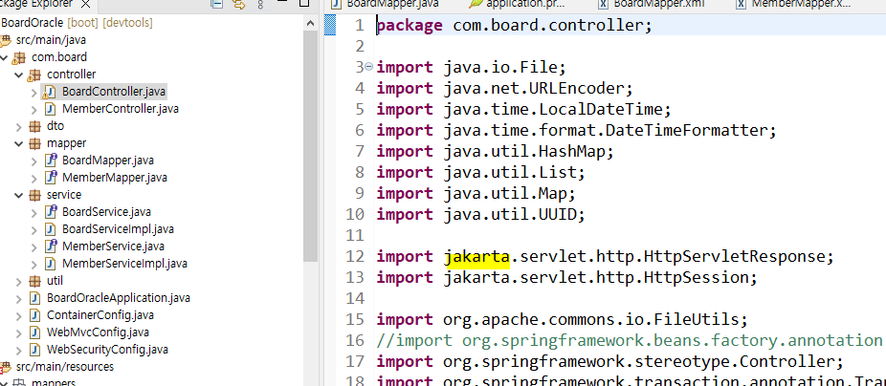Select MemberService.java in the tree

[113, 247]
